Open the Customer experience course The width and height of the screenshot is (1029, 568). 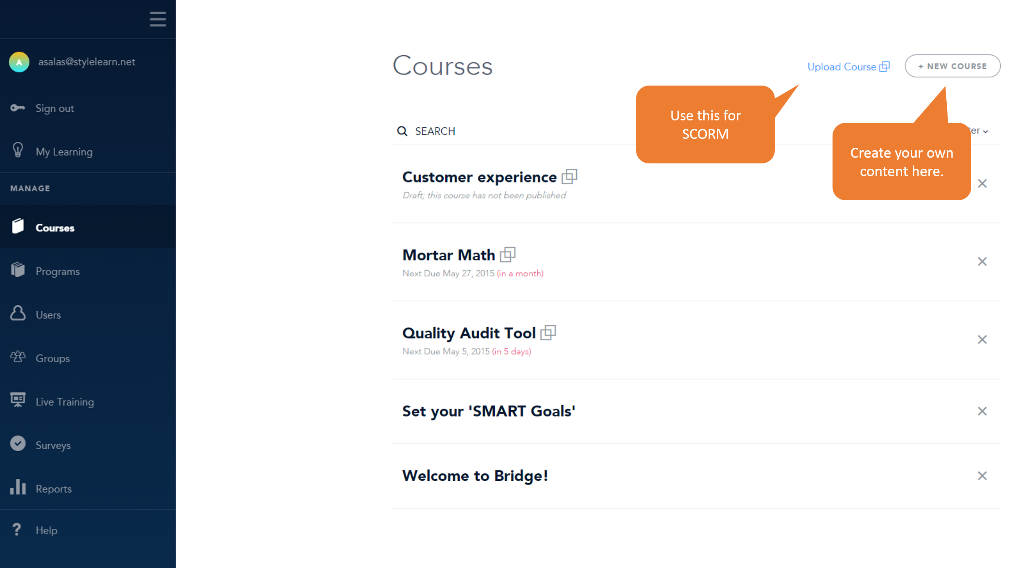pos(479,177)
